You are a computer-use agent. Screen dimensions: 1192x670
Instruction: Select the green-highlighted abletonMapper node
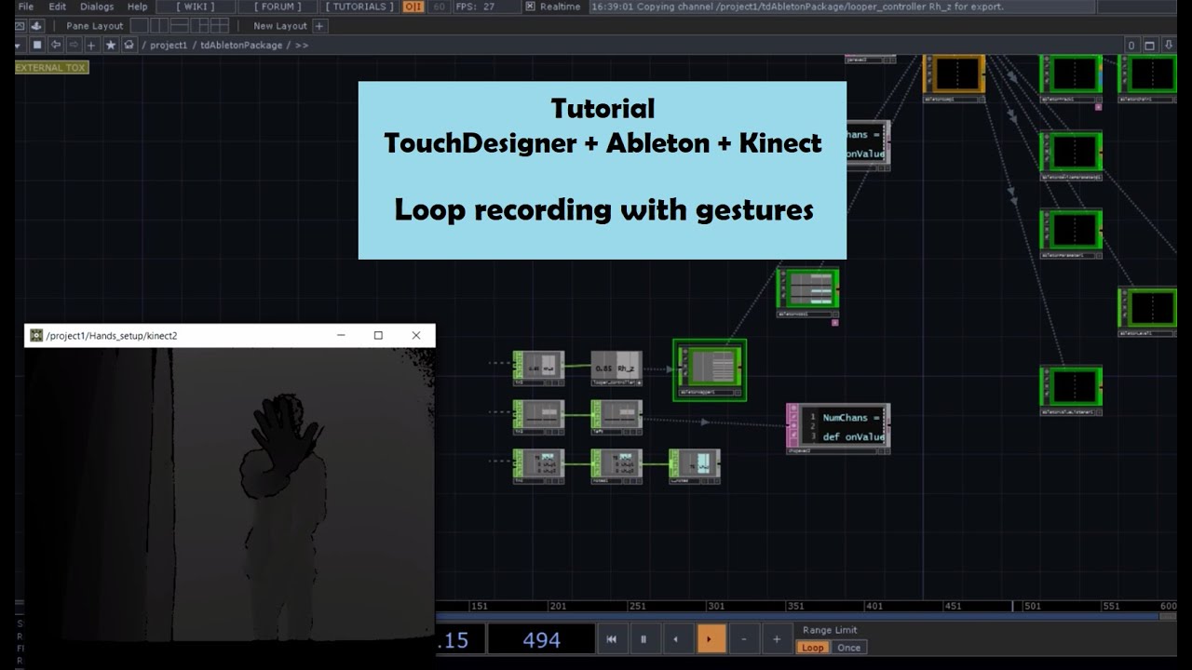(710, 369)
